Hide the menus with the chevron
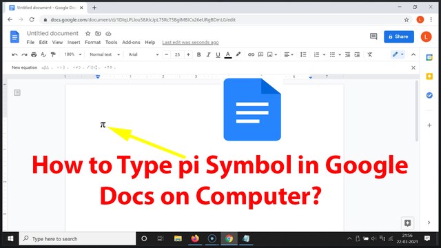 413,54
